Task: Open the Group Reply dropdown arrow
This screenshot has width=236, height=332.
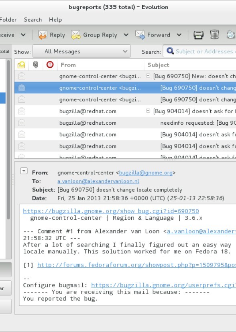Action: tap(126, 35)
